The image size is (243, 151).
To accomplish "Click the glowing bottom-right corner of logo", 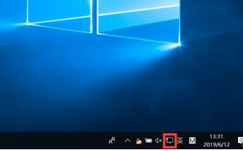I will (x=179, y=44).
